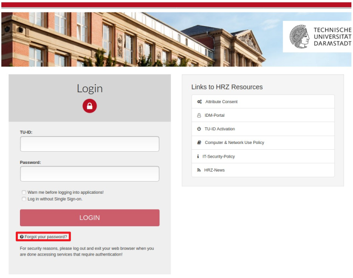This screenshot has height=278, width=353.
Task: Focus the Password input field
Action: pos(90,174)
